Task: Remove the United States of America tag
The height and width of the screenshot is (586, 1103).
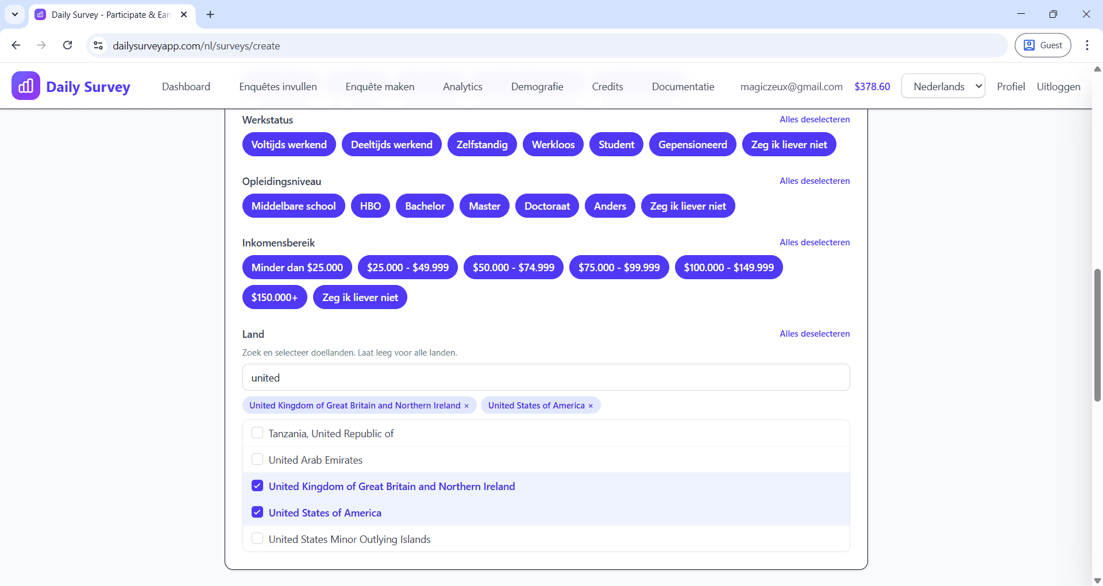Action: [x=591, y=406]
